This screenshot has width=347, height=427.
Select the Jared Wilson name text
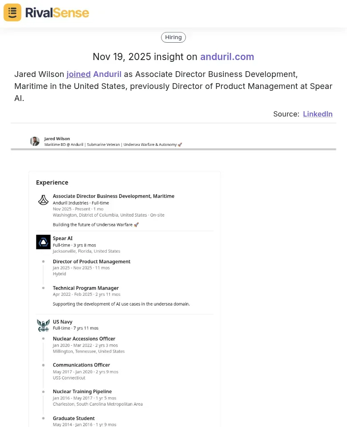tap(57, 138)
